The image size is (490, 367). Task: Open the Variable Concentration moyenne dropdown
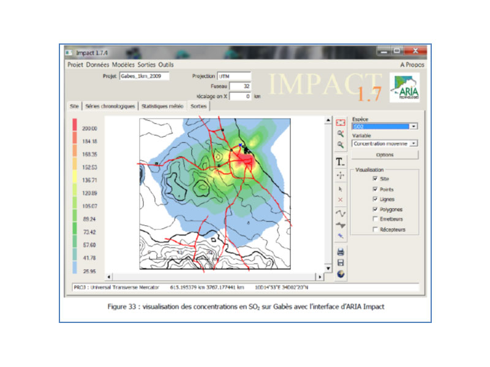pyautogui.click(x=414, y=143)
